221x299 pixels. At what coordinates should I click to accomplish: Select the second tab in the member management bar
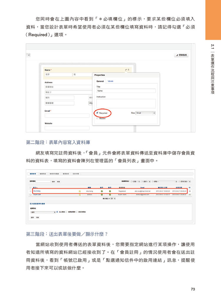43,174
